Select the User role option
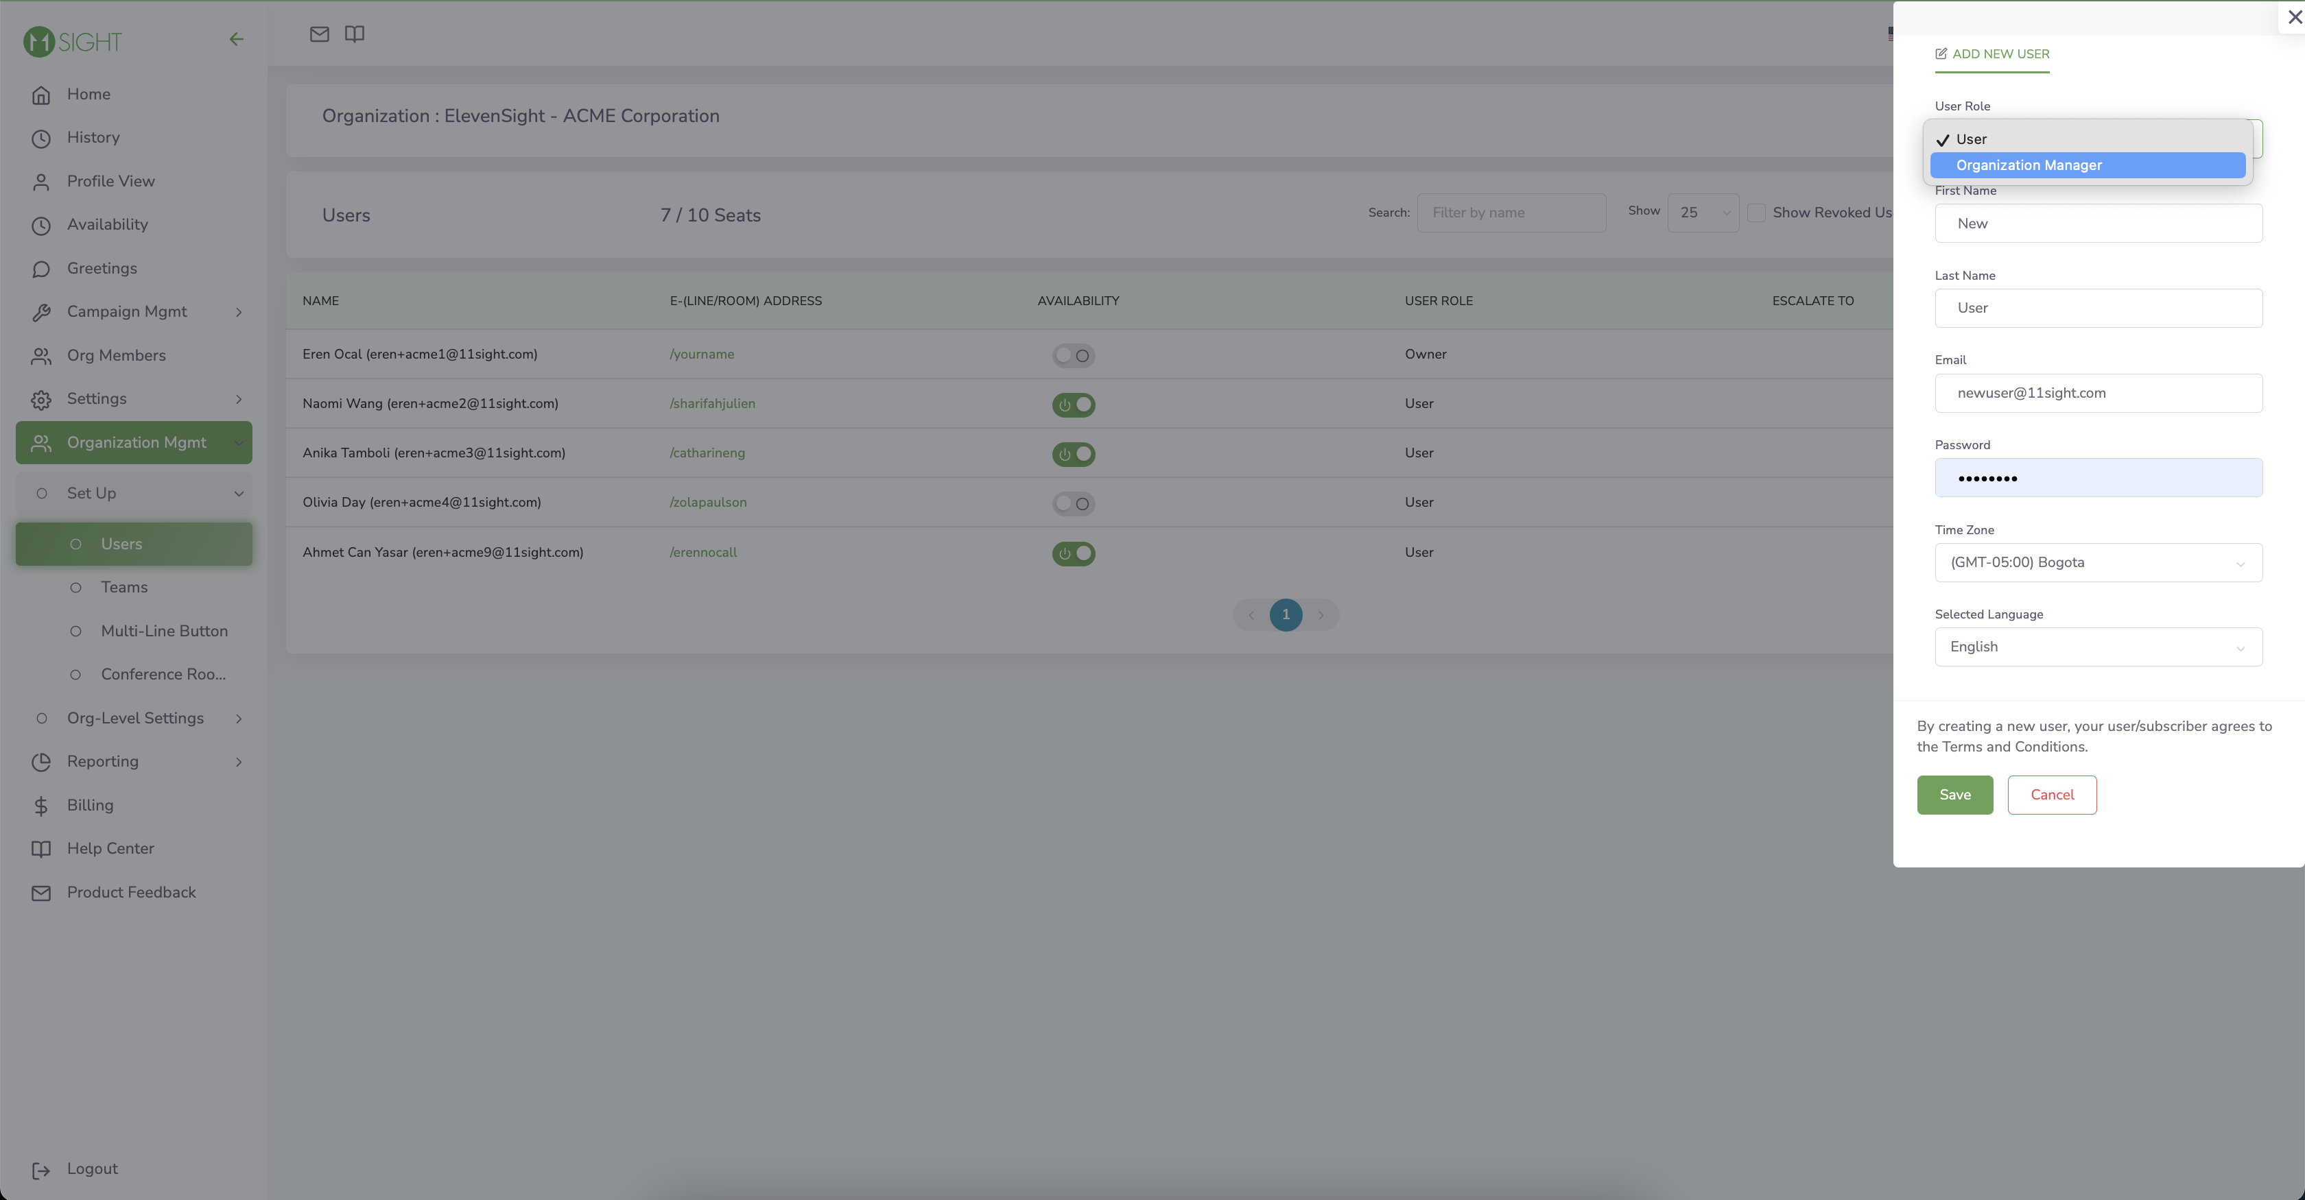The image size is (2305, 1200). [2087, 139]
